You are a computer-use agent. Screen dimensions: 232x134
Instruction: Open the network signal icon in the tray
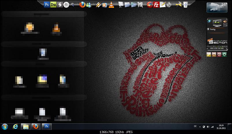point(212,127)
